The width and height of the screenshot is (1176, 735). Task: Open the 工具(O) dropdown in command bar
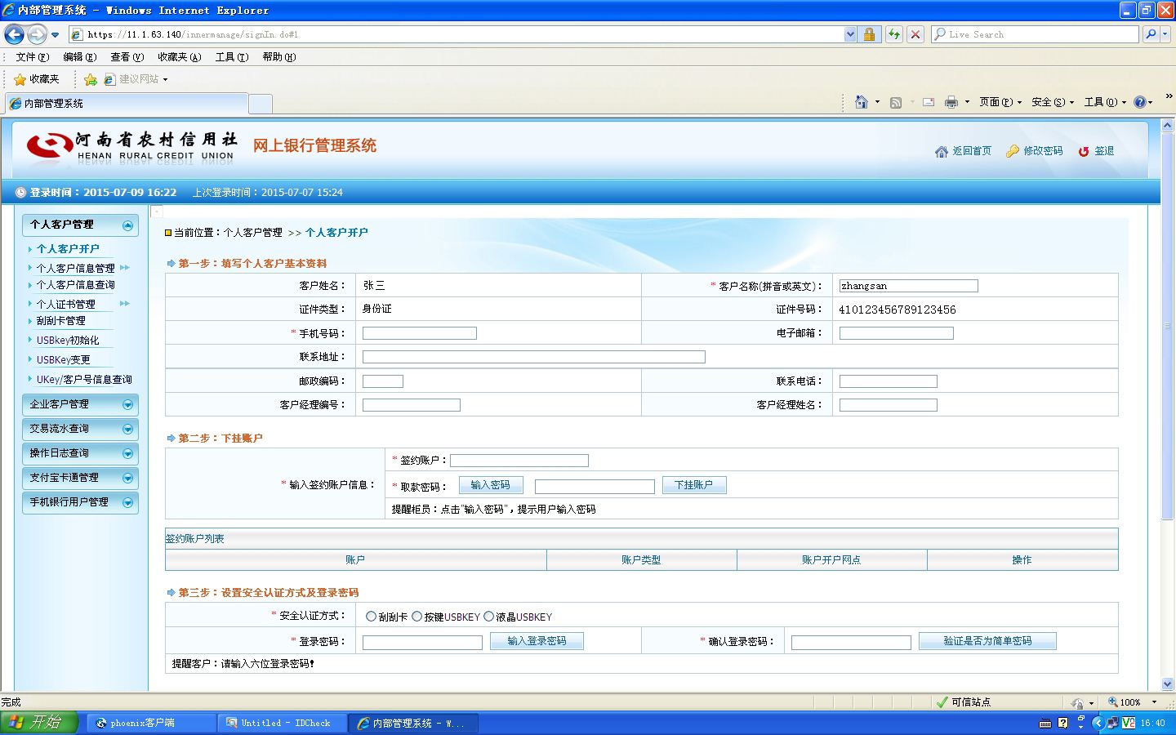point(1105,102)
